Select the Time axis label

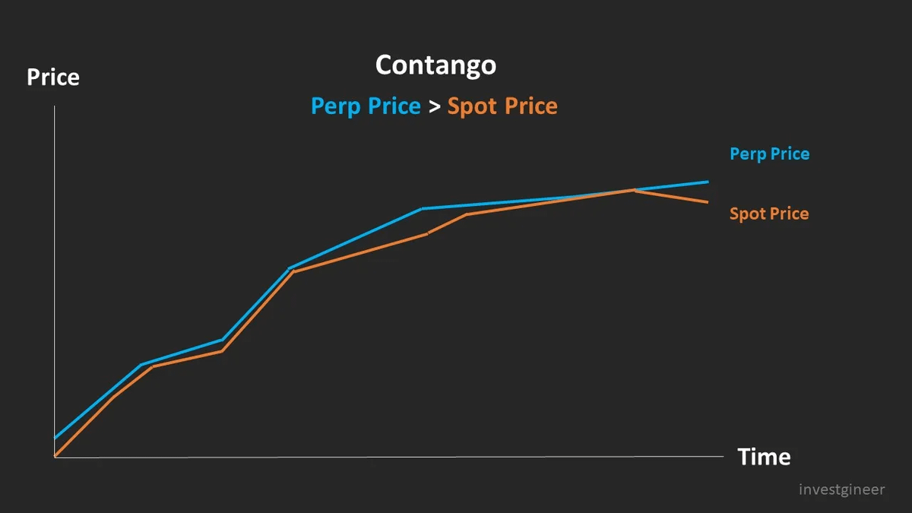coord(764,458)
